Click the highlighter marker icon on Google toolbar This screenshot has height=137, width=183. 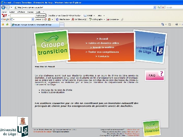pyautogui.click(x=122, y=20)
